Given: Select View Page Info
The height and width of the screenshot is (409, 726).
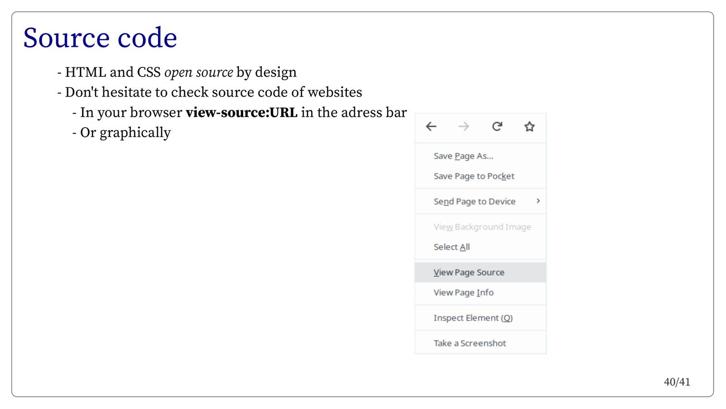Looking at the screenshot, I should pyautogui.click(x=463, y=292).
